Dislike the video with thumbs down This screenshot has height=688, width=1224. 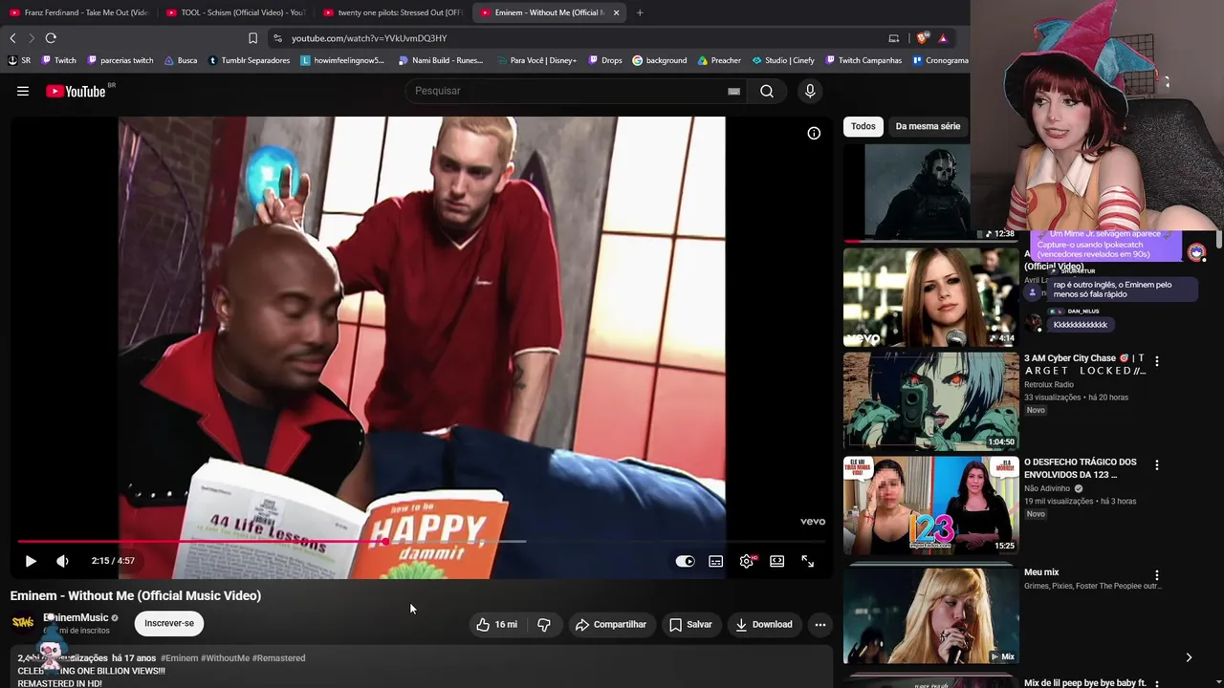pyautogui.click(x=544, y=625)
